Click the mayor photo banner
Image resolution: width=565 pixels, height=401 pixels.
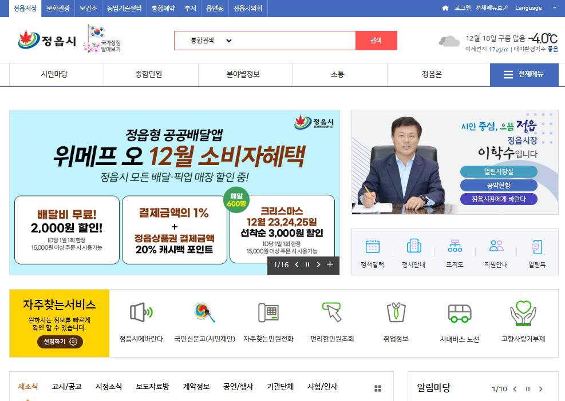(x=455, y=162)
